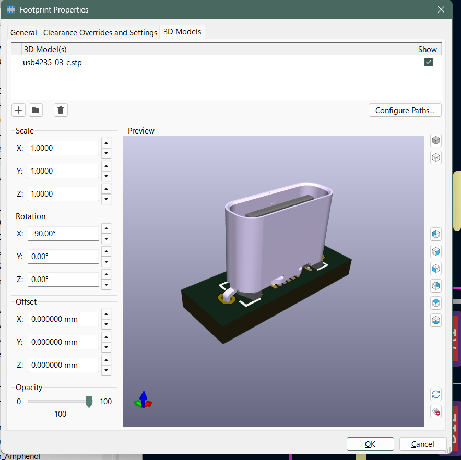Click the bottom view cube icon
The width and height of the screenshot is (461, 460).
(436, 320)
